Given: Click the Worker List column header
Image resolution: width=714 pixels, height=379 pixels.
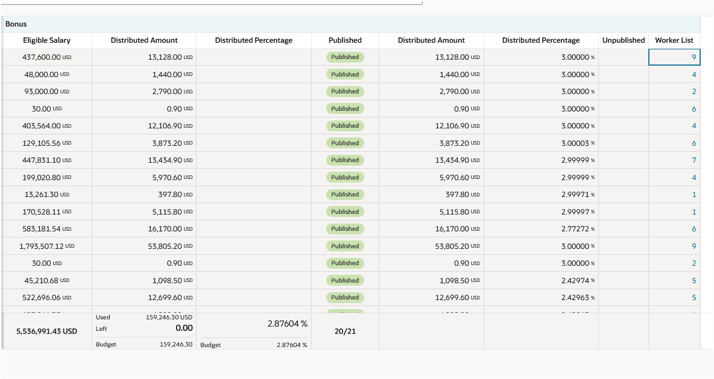Looking at the screenshot, I should [674, 40].
